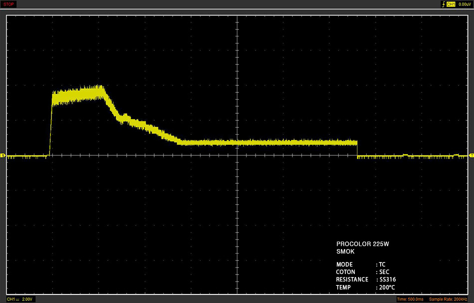Click the Sample Rate 200kHz readout
474x303 pixels.
click(448, 299)
